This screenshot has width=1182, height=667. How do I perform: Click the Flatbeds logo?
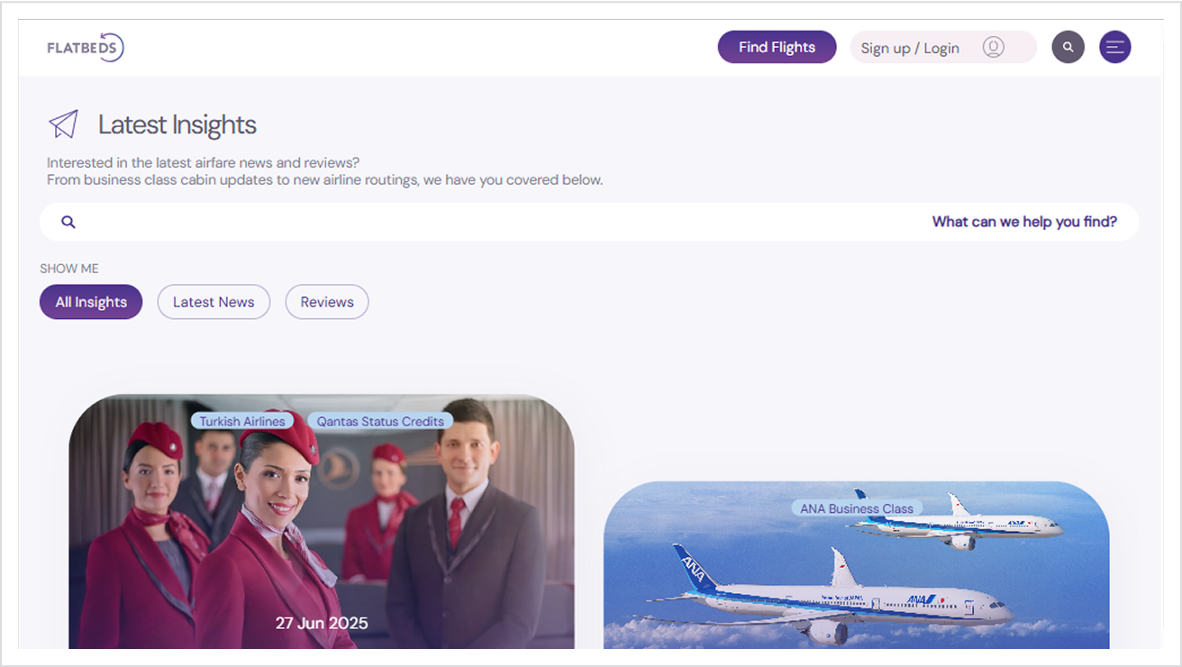point(86,48)
